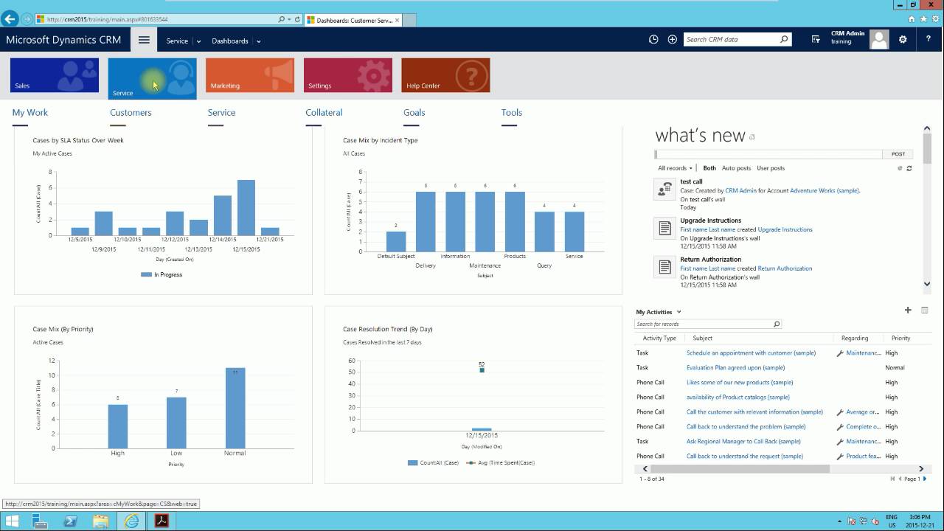Open the address bar URL dropdown arrow

289,19
